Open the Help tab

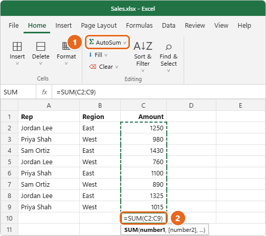(x=245, y=26)
